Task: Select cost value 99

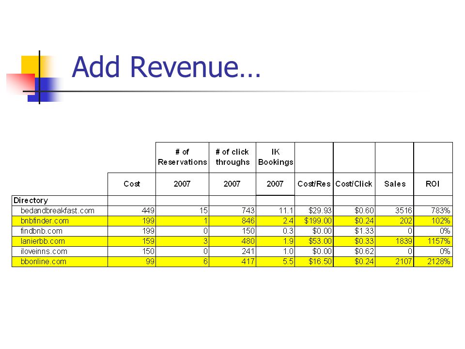Action: tap(132, 262)
